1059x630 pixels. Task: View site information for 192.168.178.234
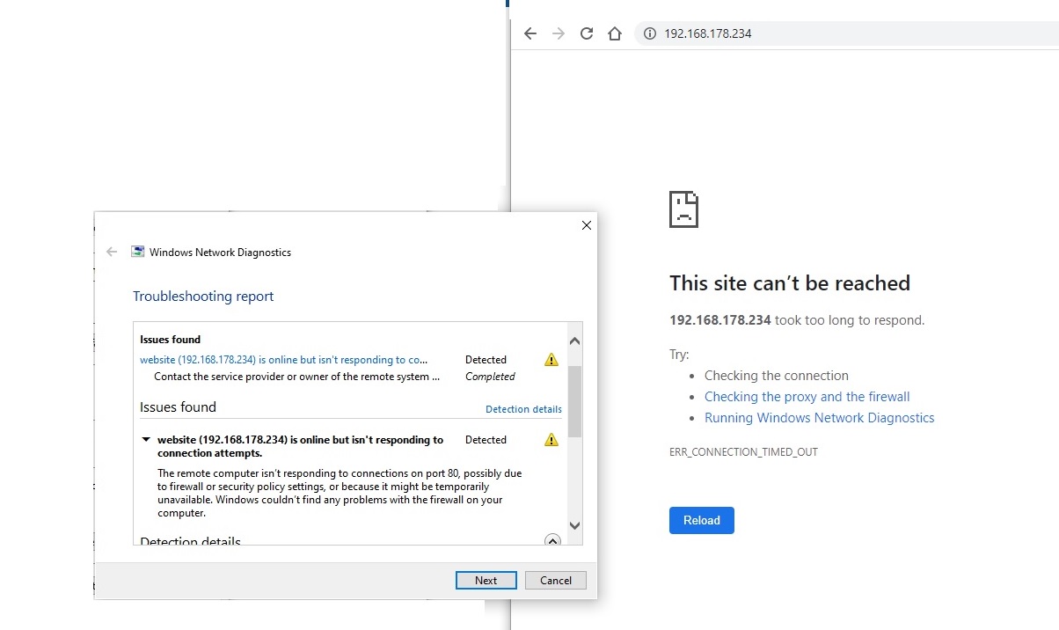pyautogui.click(x=649, y=33)
